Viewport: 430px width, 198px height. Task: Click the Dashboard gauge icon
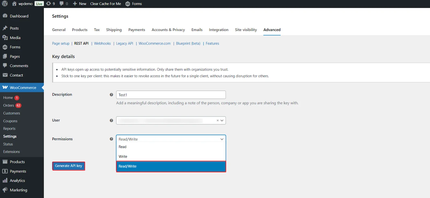click(x=5, y=16)
